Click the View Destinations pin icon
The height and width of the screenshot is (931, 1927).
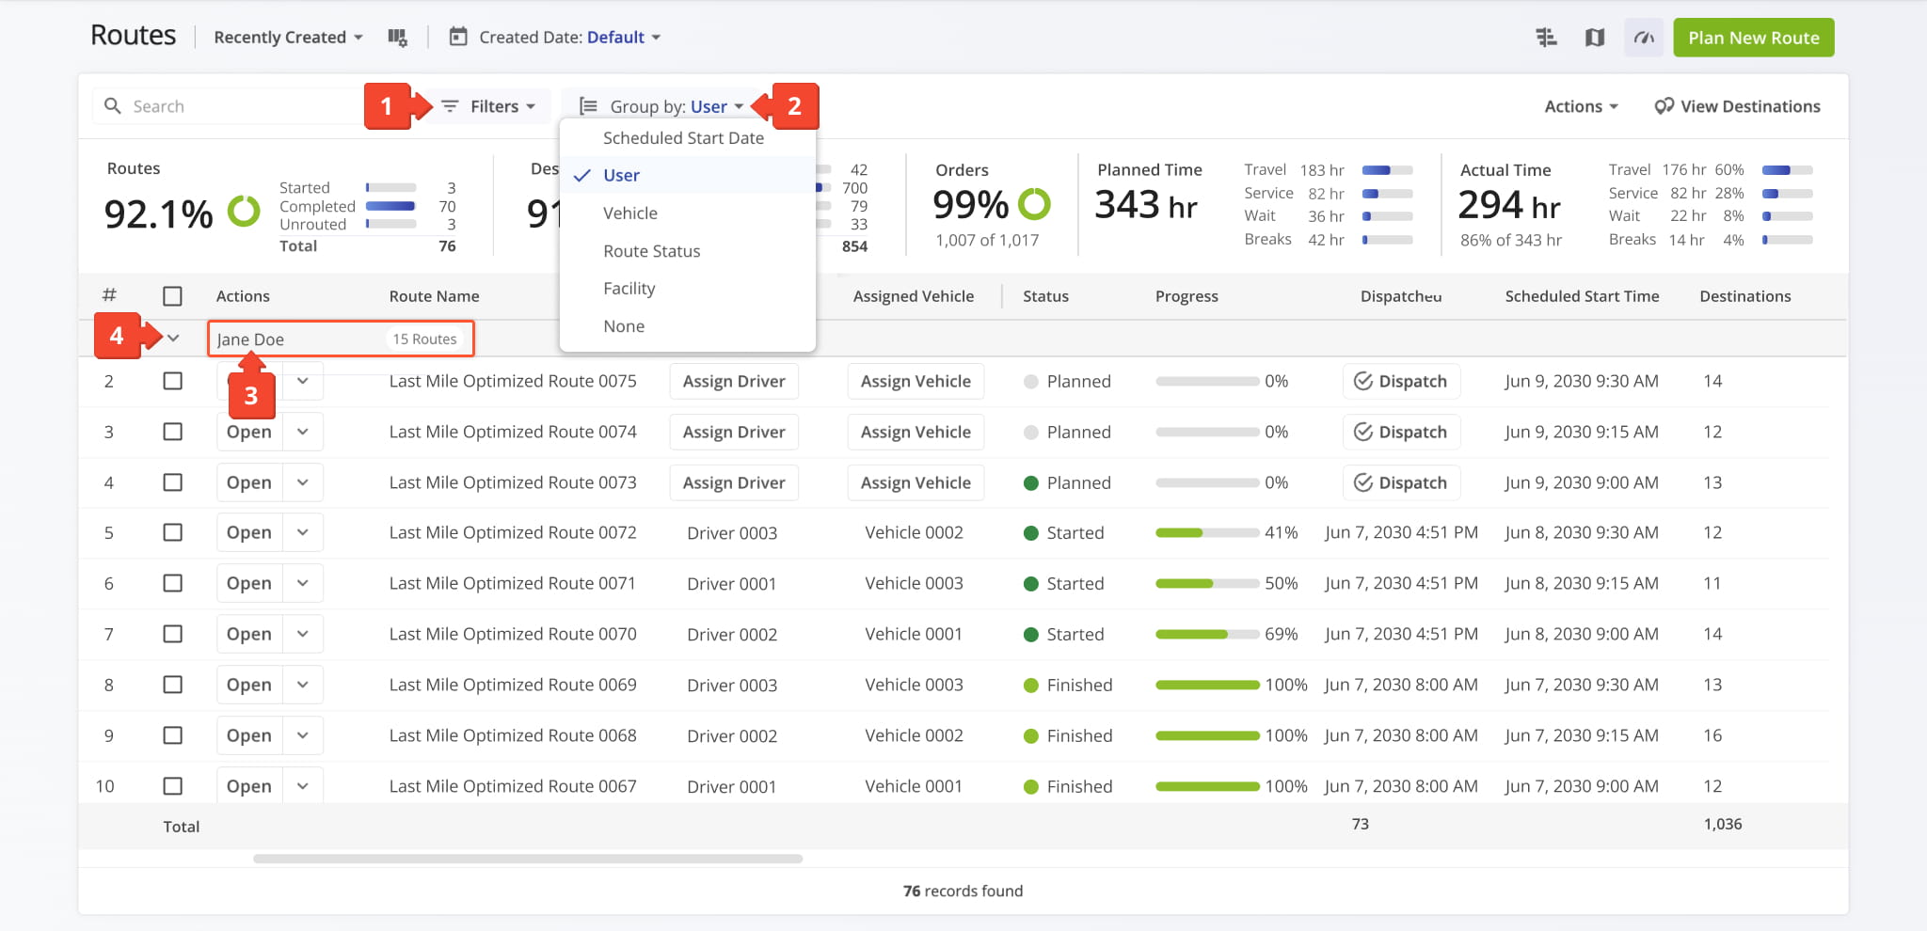[1664, 106]
